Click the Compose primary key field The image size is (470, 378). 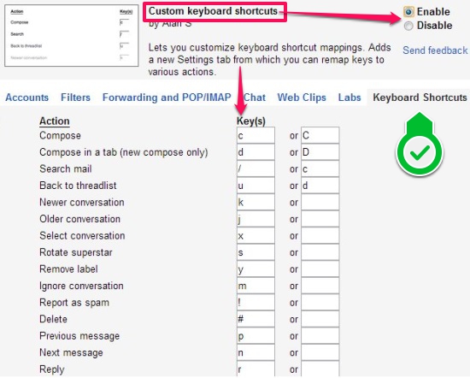[x=256, y=135]
